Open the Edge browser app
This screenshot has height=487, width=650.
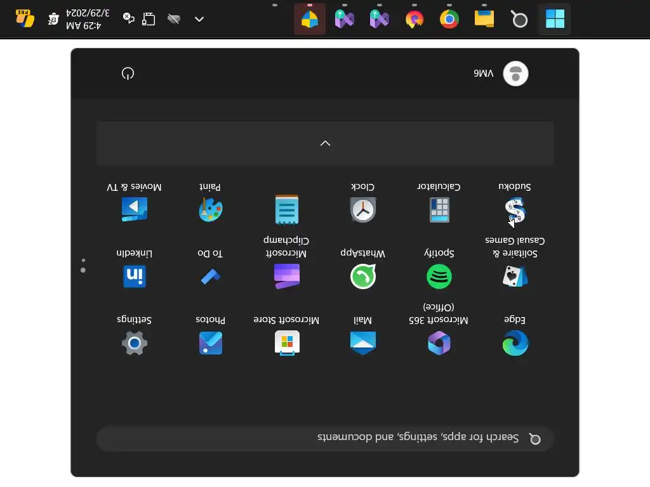click(x=515, y=342)
